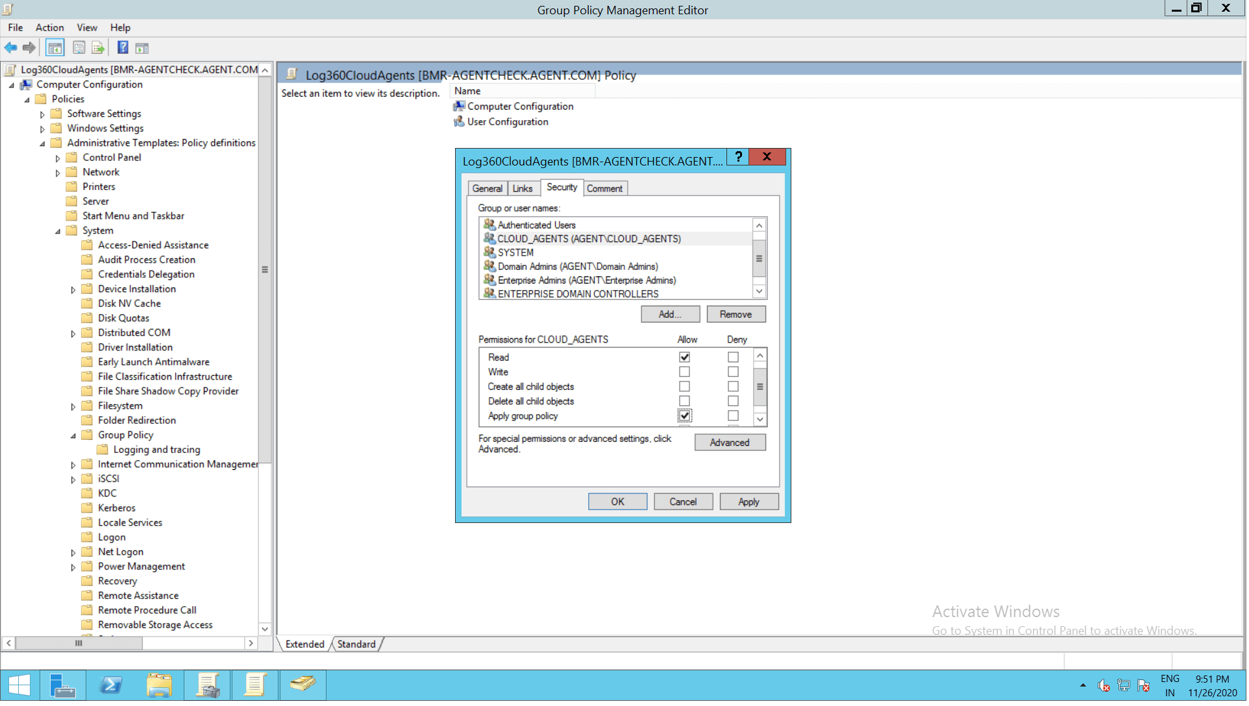
Task: Click the Properties toolbar icon
Action: coord(79,48)
